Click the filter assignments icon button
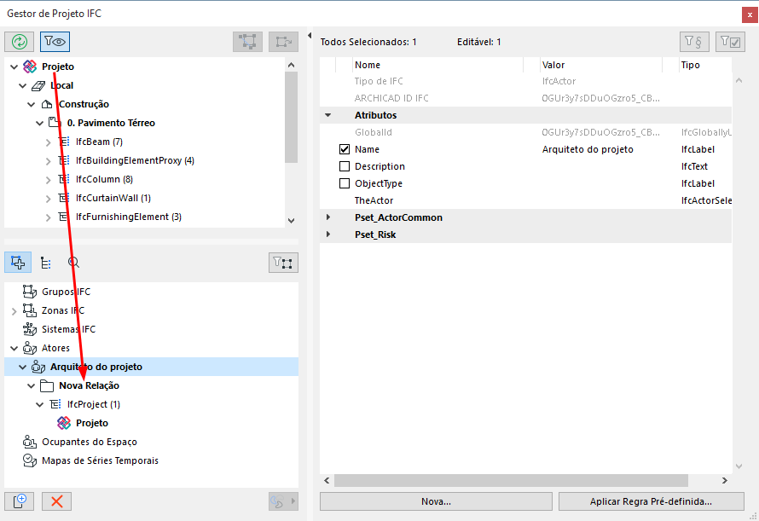Screen dimensions: 759x521 click(283, 263)
